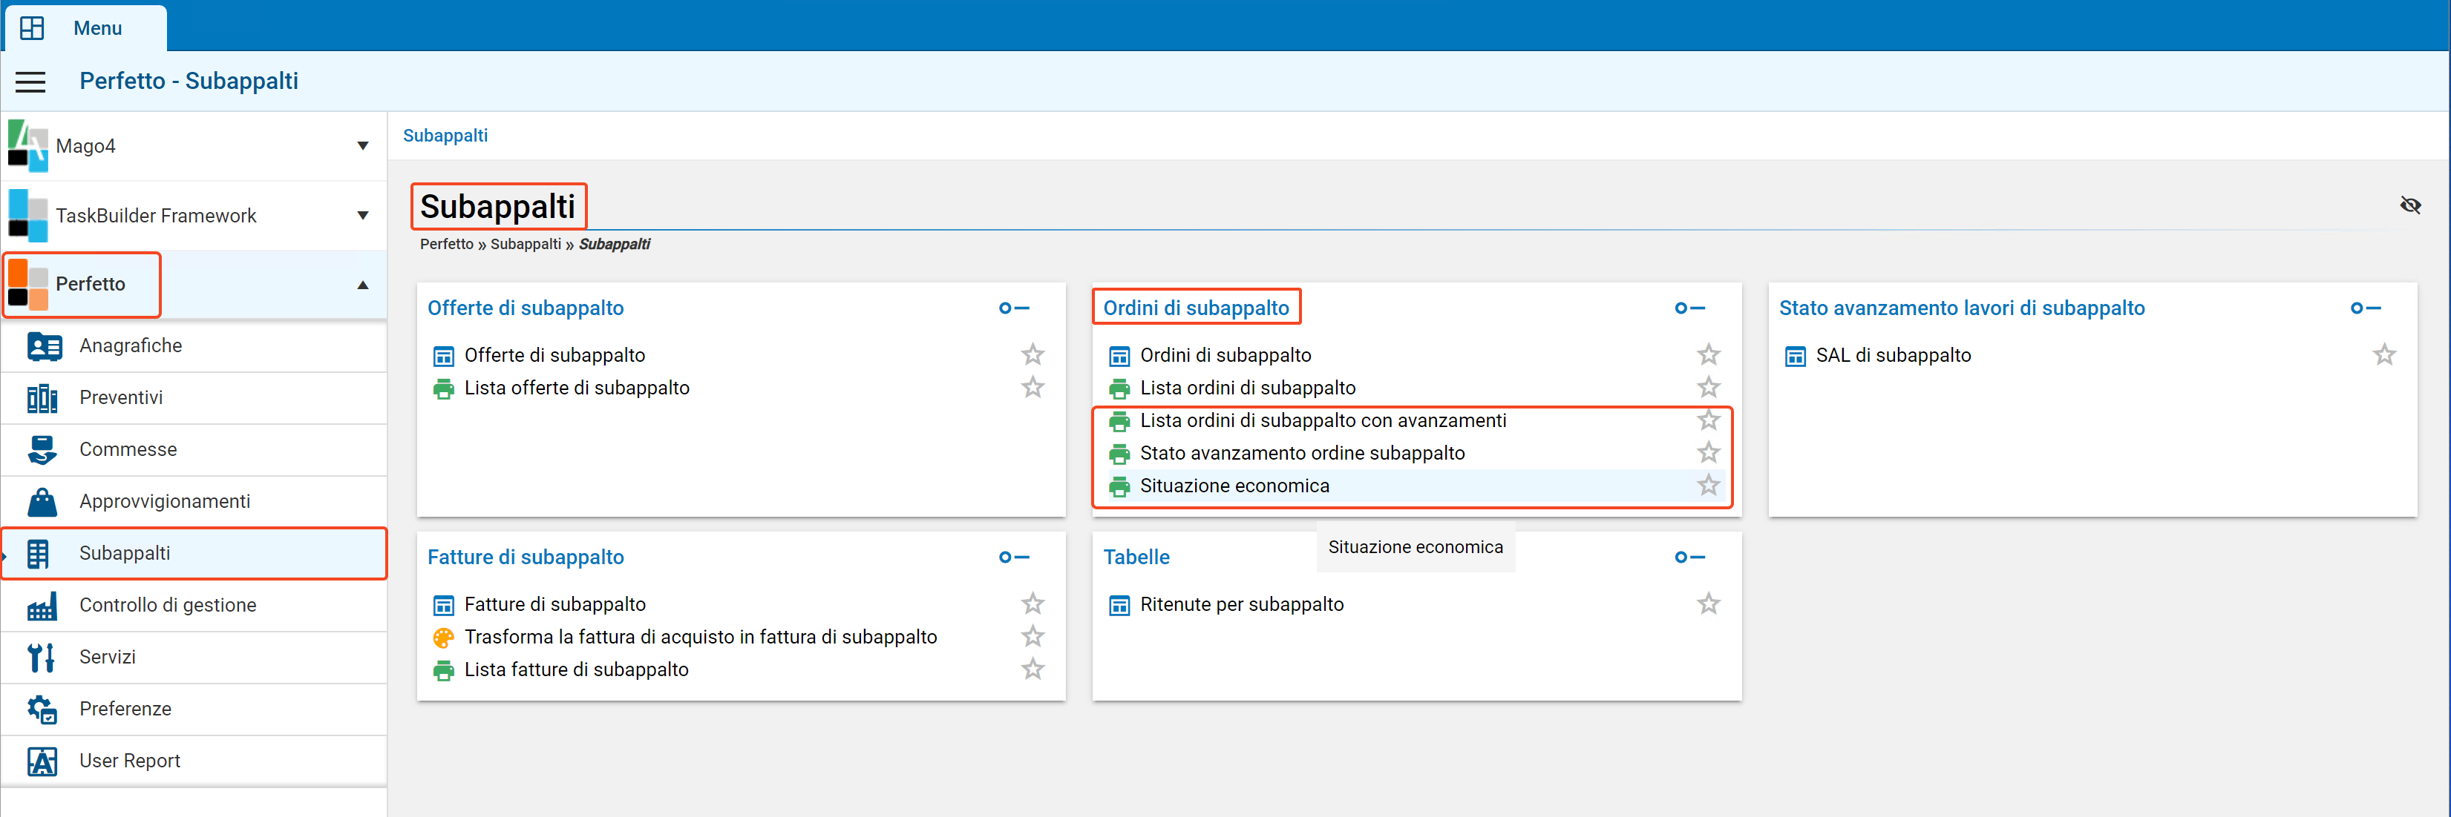Select Anagrafiche menu item
Viewport: 2451px width, 817px height.
(194, 345)
